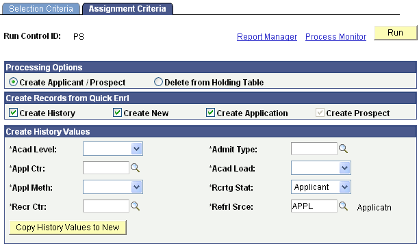
Task: Focus the Recr Ctr text field
Action: point(106,206)
